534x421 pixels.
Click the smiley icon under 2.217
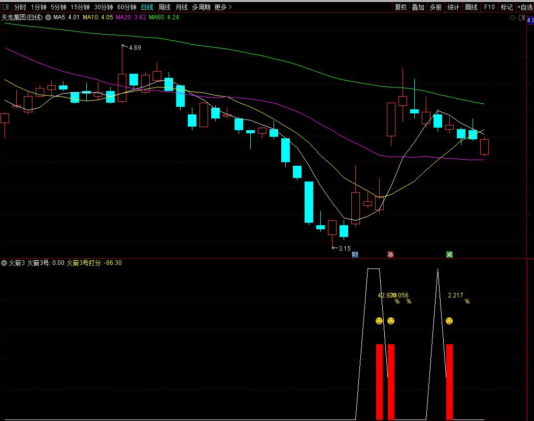(449, 321)
